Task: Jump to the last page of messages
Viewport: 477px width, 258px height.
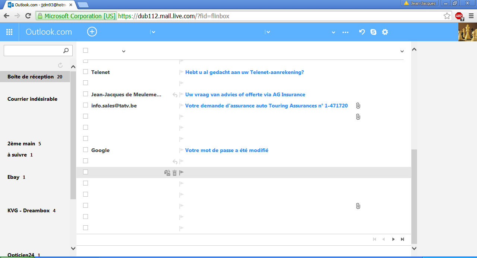Action: click(402, 239)
